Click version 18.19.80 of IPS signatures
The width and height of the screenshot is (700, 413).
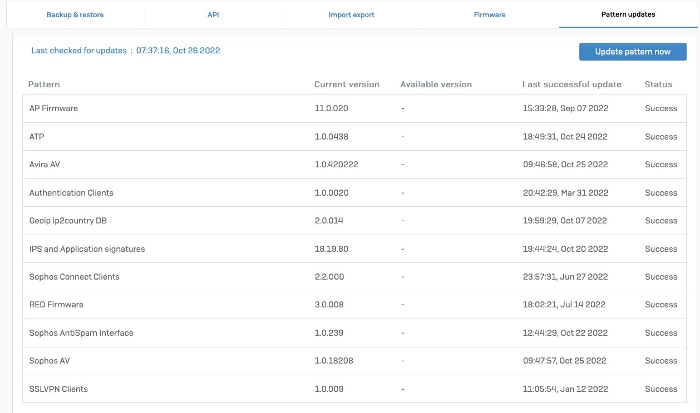(331, 249)
